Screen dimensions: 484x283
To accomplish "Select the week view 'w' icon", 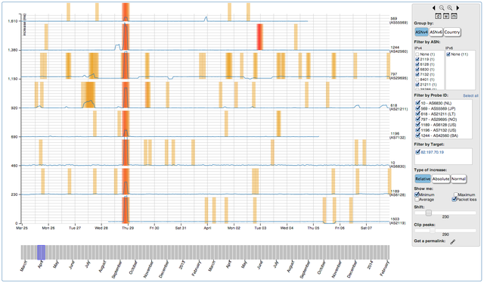I will 446,16.
